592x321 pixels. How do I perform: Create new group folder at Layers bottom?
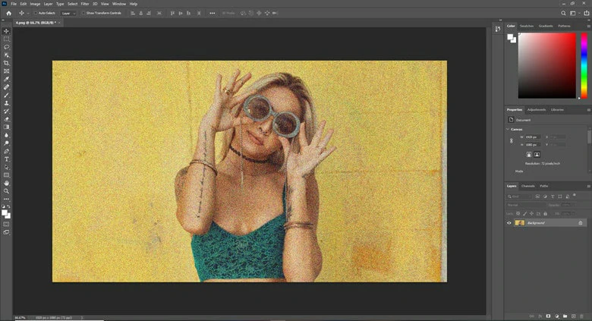565,316
